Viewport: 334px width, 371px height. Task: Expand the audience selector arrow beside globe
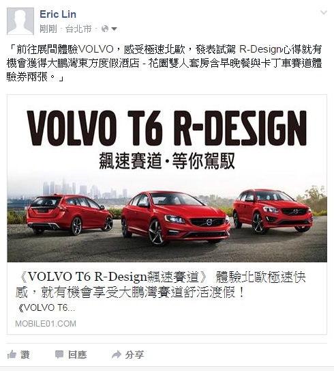[x=114, y=29]
